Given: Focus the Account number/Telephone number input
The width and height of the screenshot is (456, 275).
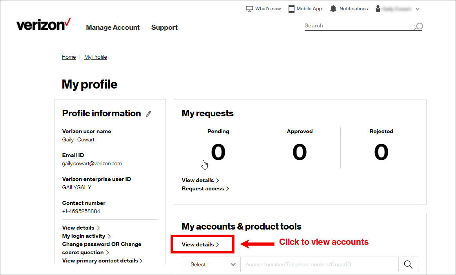Looking at the screenshot, I should point(319,264).
